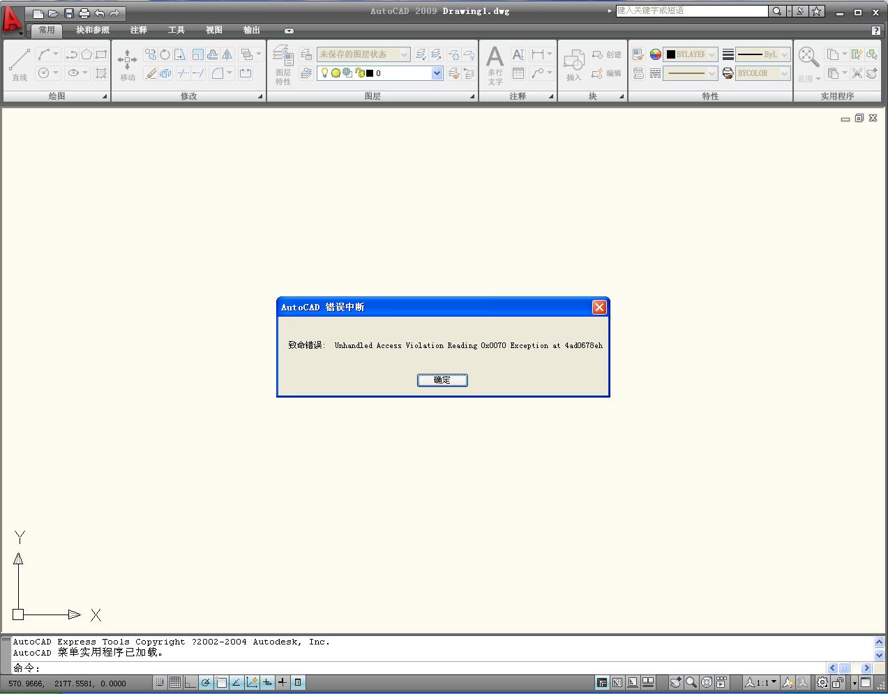Open the ByL lineweight dropdown
888x694 pixels.
(763, 54)
